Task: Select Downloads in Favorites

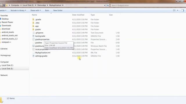Action: tap(6, 25)
